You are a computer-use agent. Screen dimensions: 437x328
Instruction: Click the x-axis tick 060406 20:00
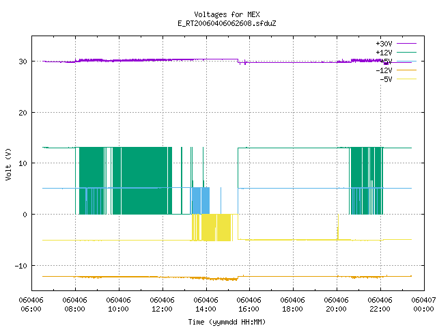click(336, 305)
